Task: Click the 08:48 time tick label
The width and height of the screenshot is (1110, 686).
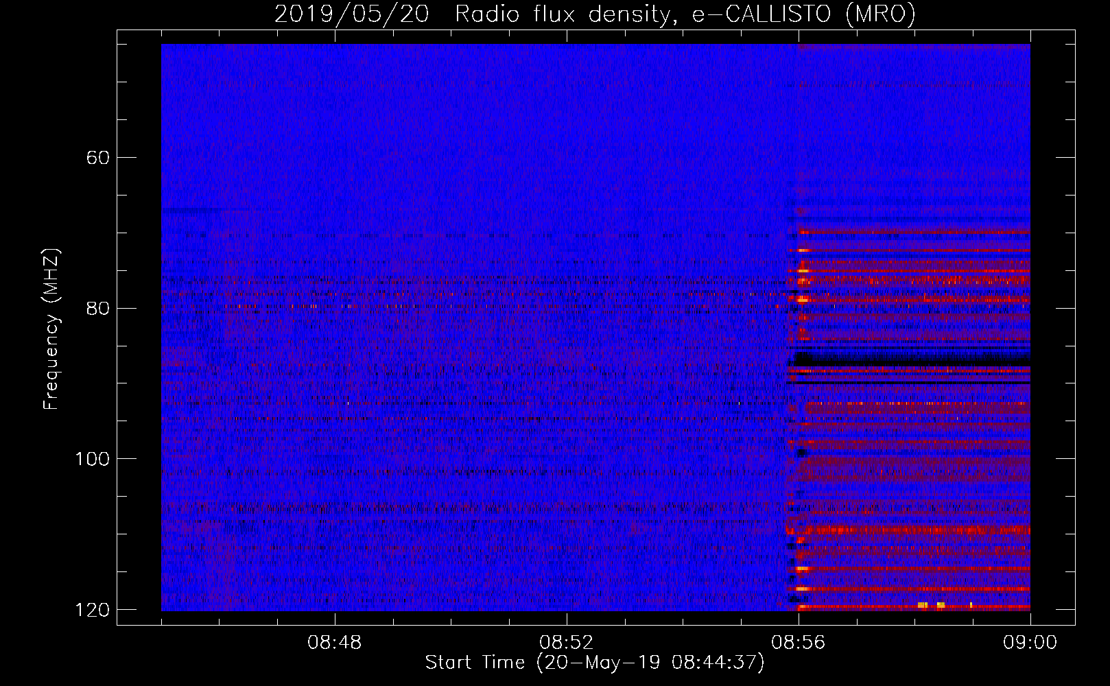Action: coord(335,643)
